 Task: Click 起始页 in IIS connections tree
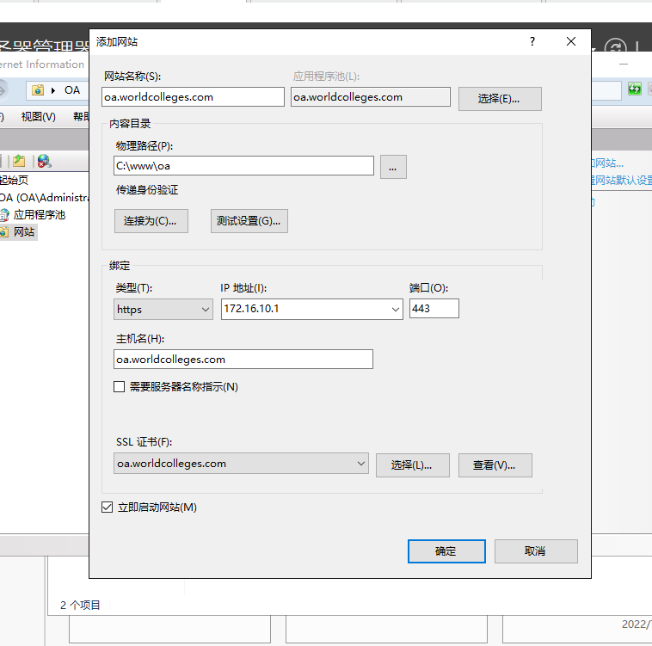tap(14, 180)
